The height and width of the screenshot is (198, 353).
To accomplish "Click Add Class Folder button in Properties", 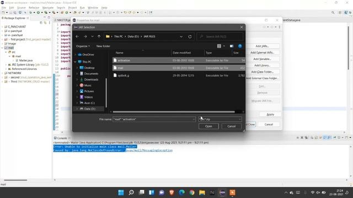I will pyautogui.click(x=263, y=72).
